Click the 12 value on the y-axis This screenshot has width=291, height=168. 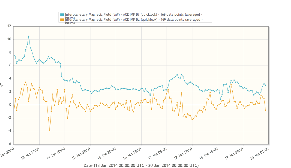tap(9, 26)
